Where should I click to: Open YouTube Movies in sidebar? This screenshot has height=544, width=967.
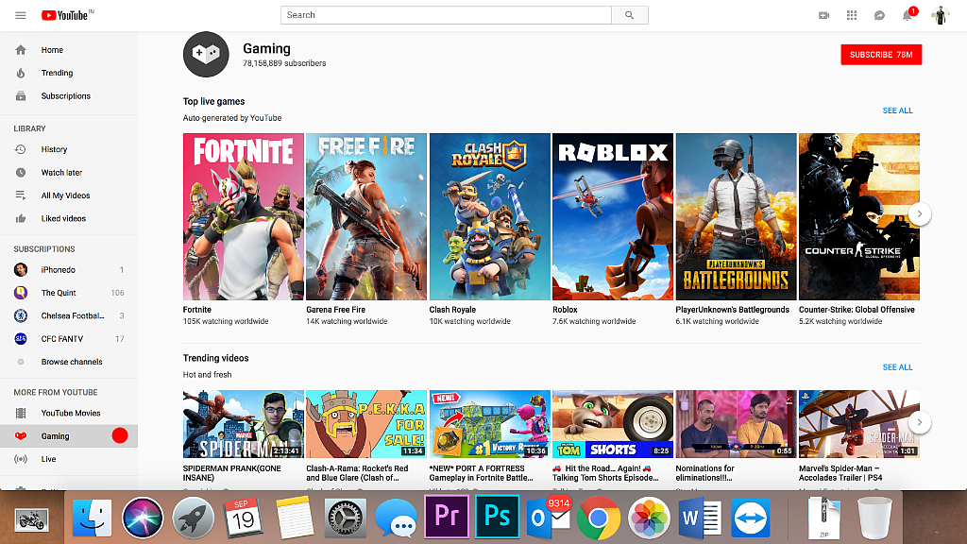pyautogui.click(x=69, y=414)
